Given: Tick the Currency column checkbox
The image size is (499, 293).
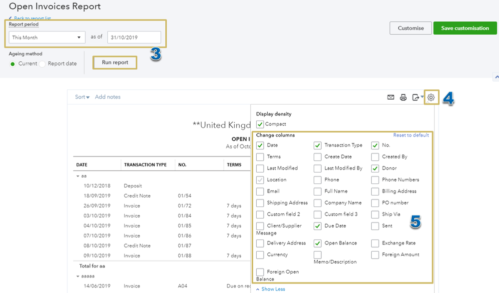Looking at the screenshot, I should 260,254.
